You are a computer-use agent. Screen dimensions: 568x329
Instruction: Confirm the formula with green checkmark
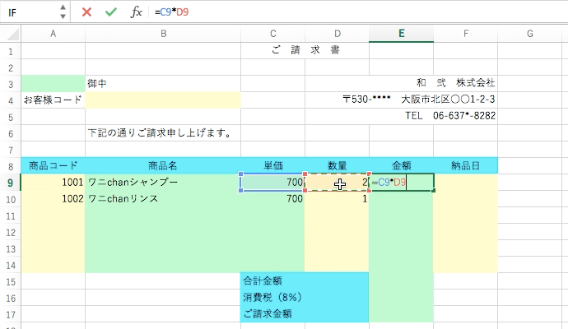click(x=111, y=12)
